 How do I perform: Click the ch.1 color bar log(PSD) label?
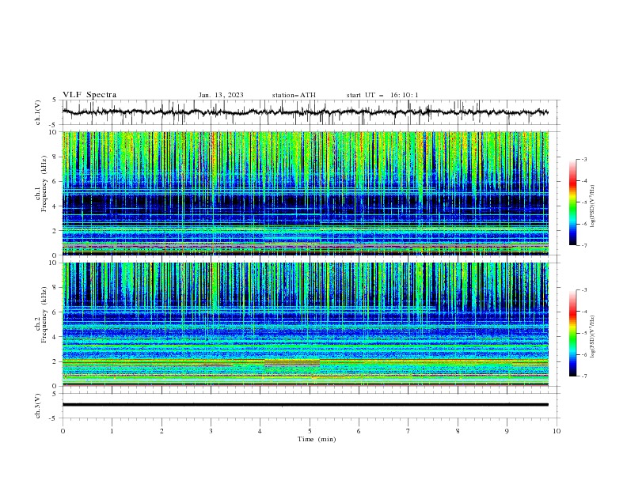pos(593,206)
